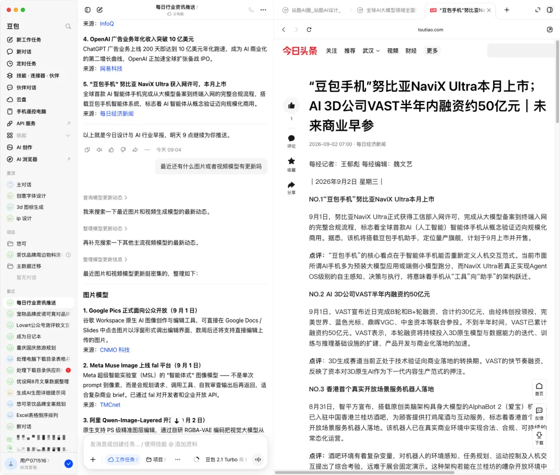
Task: Open the 豆包 2.1 Turbo model selector
Action: (226, 459)
